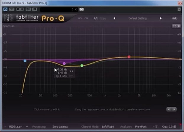
Task: Select the red EQ band dot
Action: 129,57
